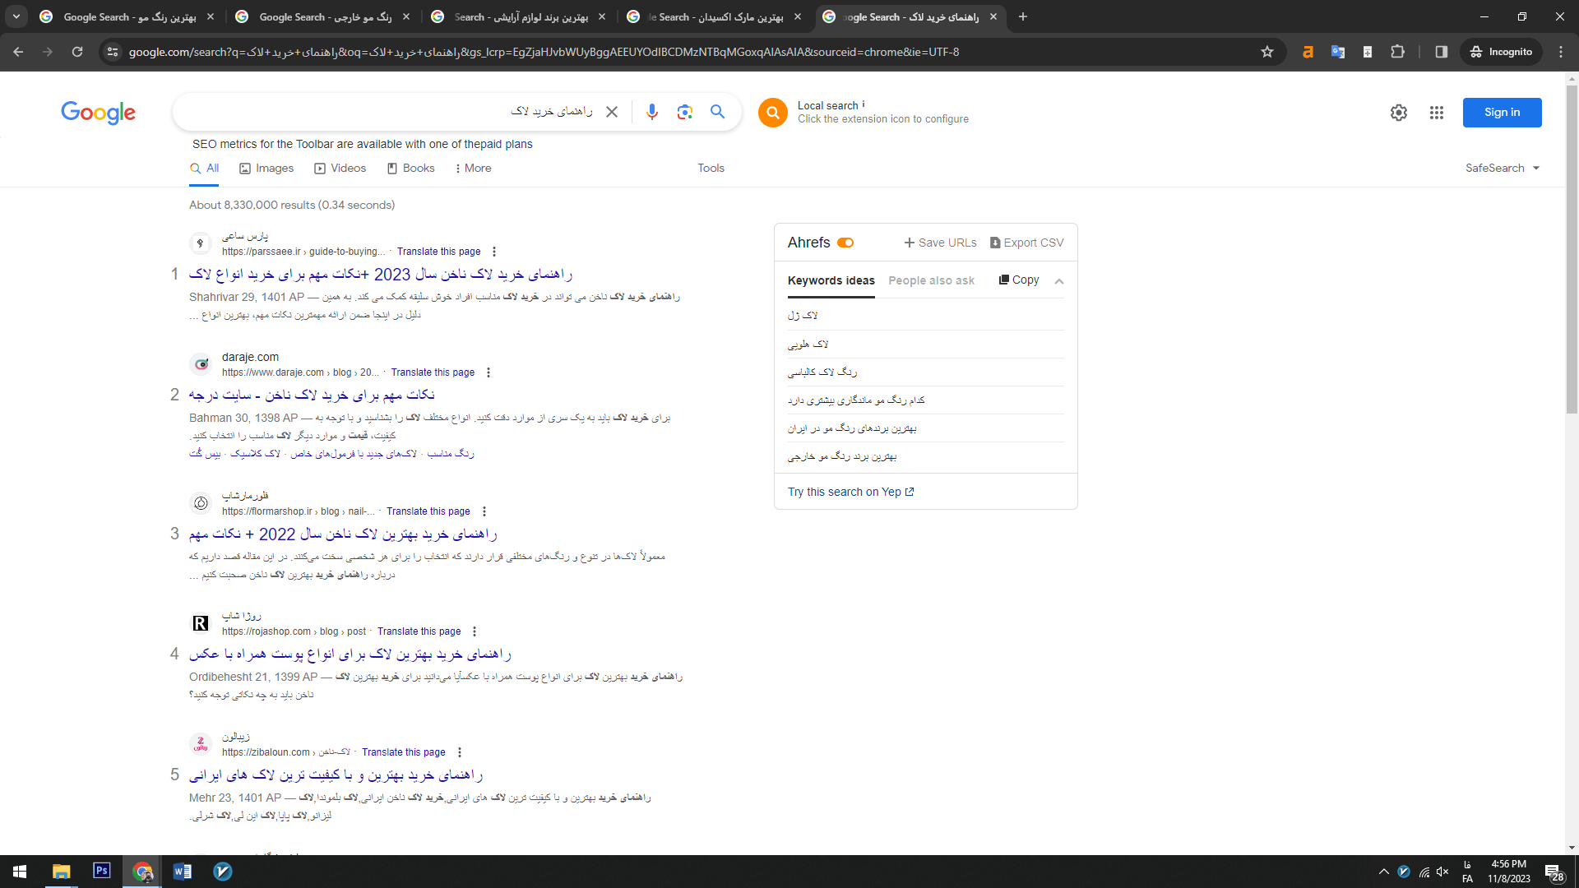
Task: Click the blue magnifier search icon
Action: [718, 112]
